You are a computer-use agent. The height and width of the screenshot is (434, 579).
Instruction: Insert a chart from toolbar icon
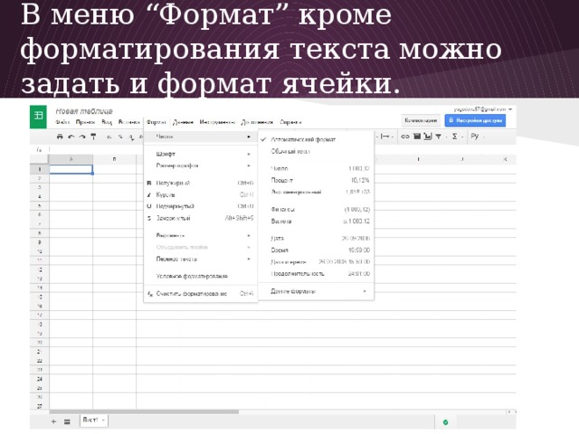(x=428, y=137)
